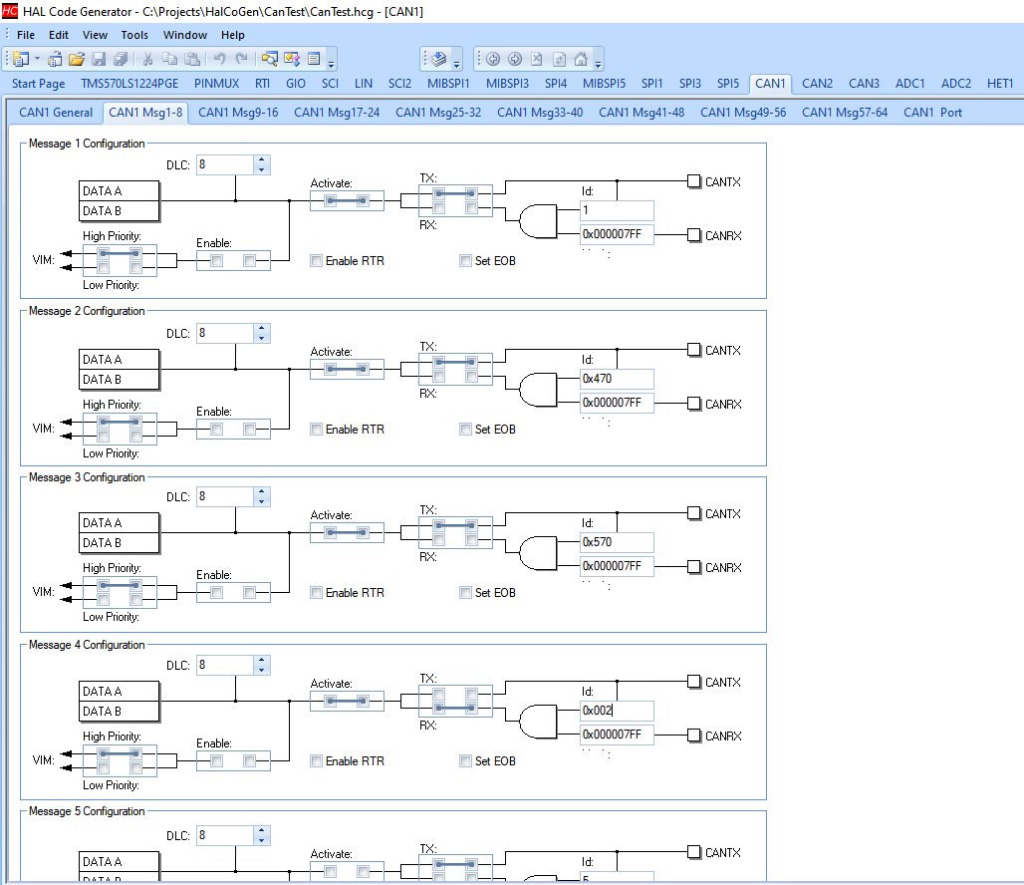Open the Help menu
The image size is (1024, 885).
point(232,35)
